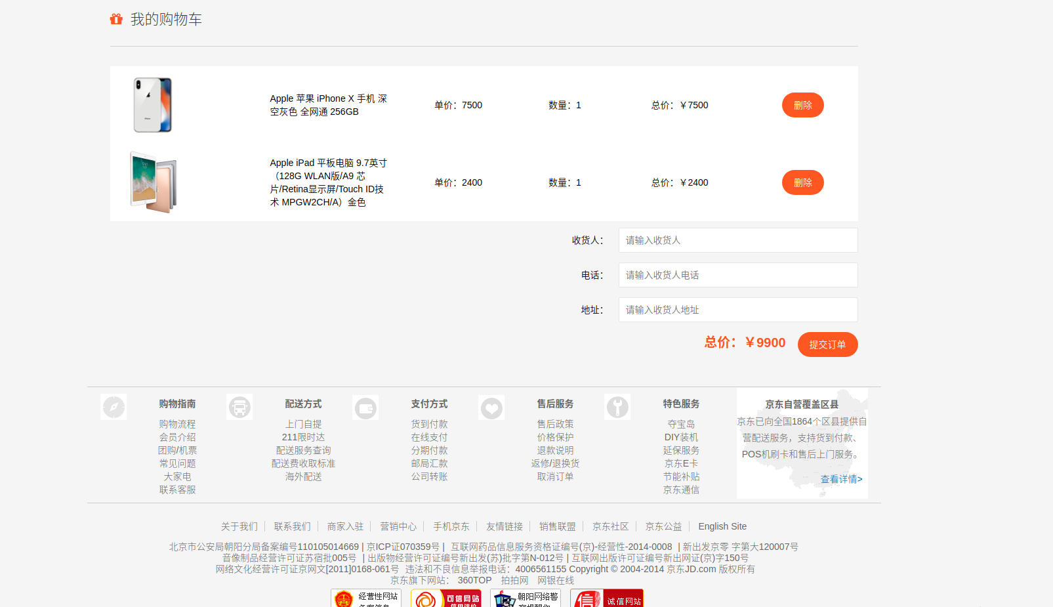The width and height of the screenshot is (1053, 607).
Task: Click the wallet icon for 支付方式
Action: pos(365,408)
